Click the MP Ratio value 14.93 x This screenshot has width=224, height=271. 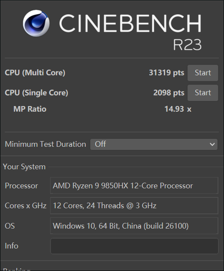click(178, 109)
